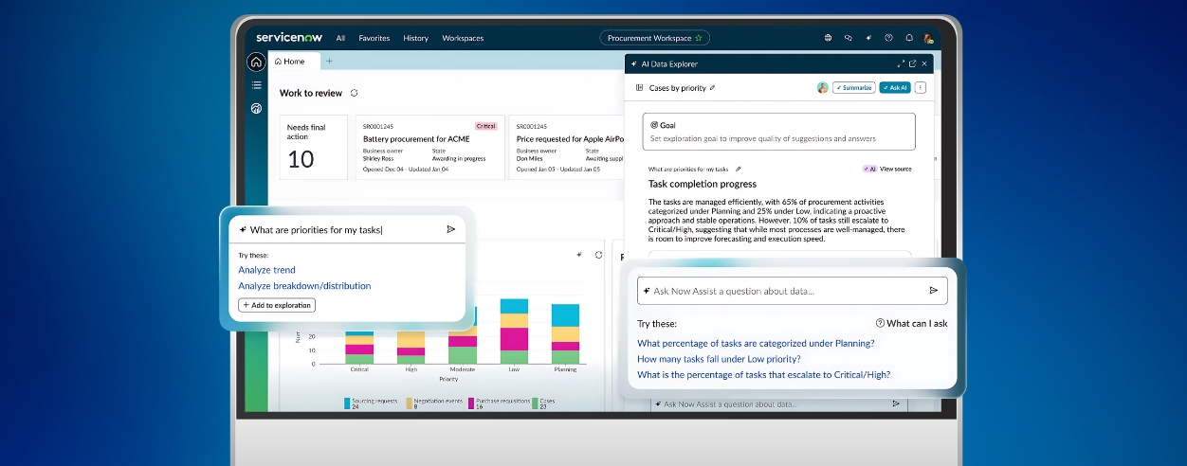The image size is (1187, 466).
Task: Click Add to exploration button
Action: pos(277,305)
